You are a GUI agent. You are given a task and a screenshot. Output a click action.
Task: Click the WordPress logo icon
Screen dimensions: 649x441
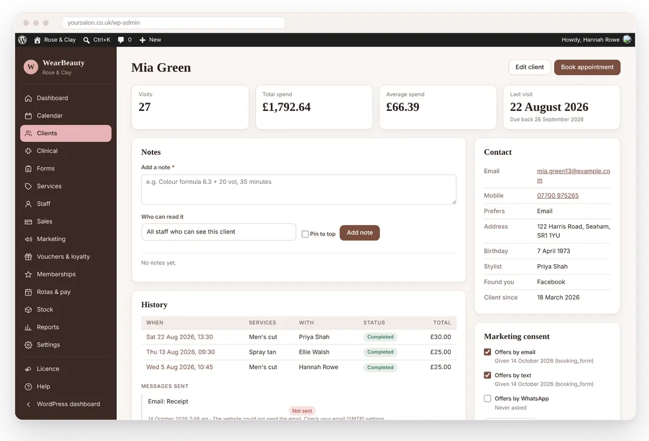[x=22, y=40]
